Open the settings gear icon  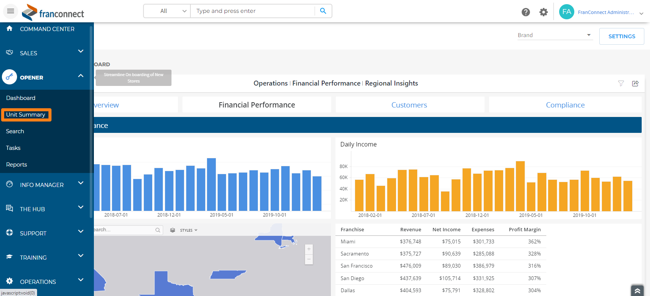544,12
